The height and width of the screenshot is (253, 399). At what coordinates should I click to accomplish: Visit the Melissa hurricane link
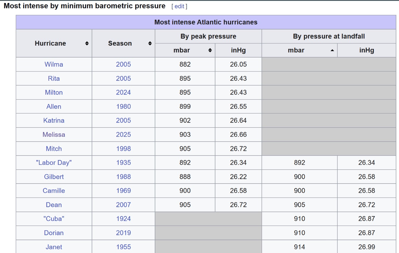coord(54,134)
